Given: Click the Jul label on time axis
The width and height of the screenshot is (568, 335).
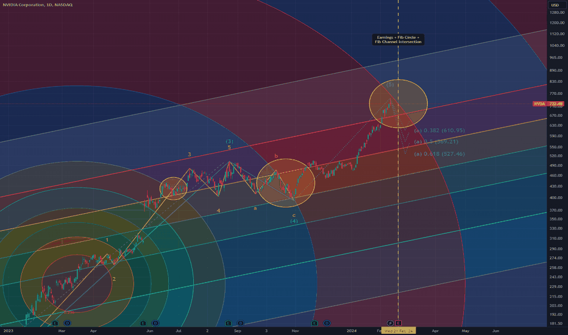Looking at the screenshot, I should tap(179, 331).
